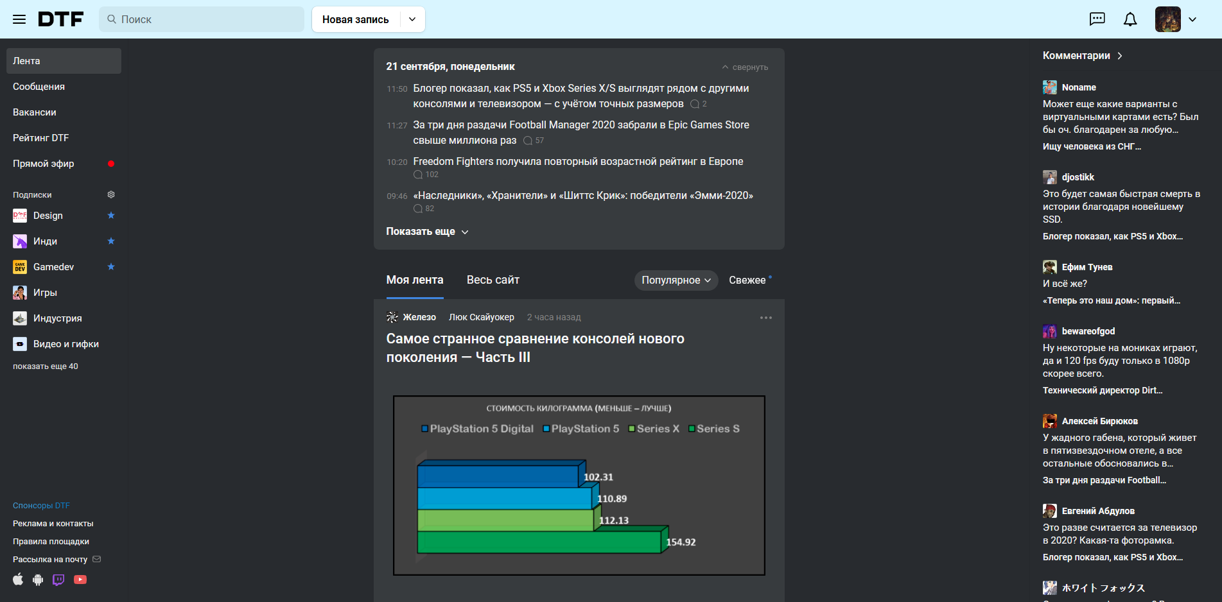The width and height of the screenshot is (1222, 602).
Task: Open the Freedom Fighters news headline
Action: tap(578, 162)
